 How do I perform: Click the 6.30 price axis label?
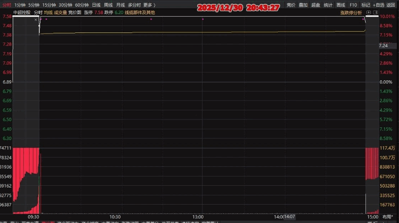click(x=7, y=138)
